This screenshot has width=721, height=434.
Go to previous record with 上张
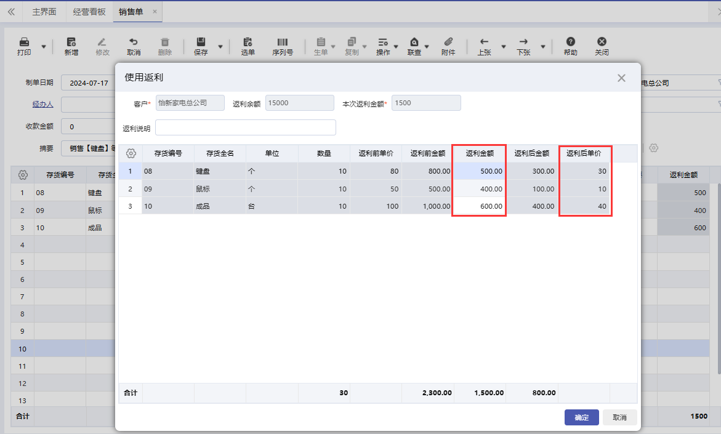coord(484,42)
